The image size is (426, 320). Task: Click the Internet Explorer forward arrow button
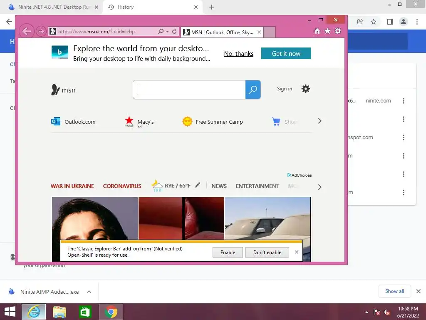tap(41, 31)
